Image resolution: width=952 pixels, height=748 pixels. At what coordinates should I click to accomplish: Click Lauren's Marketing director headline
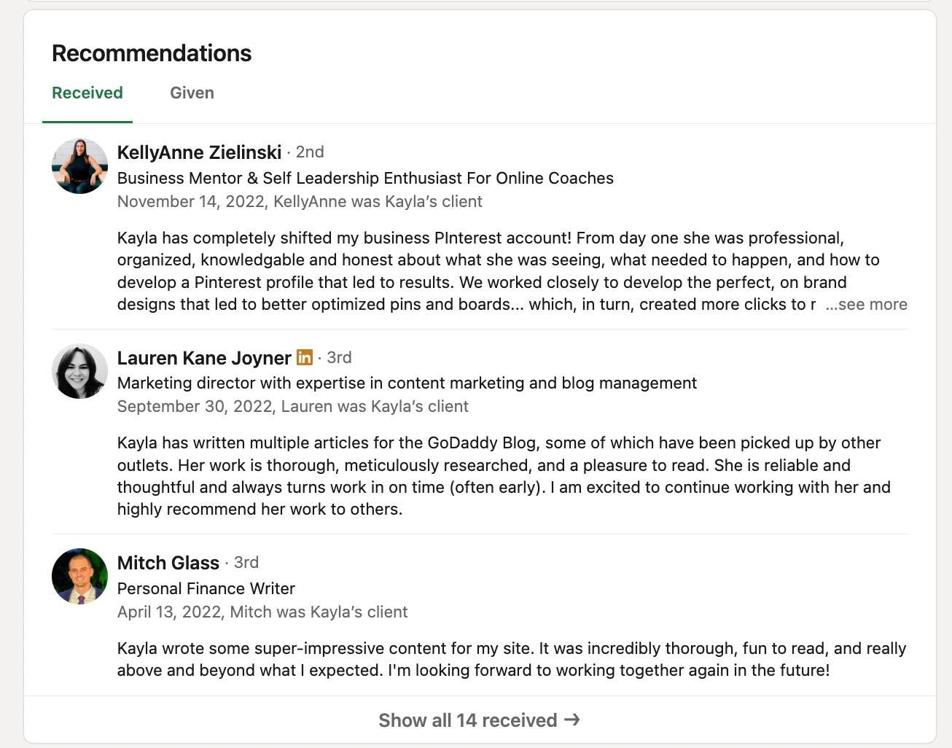[407, 383]
